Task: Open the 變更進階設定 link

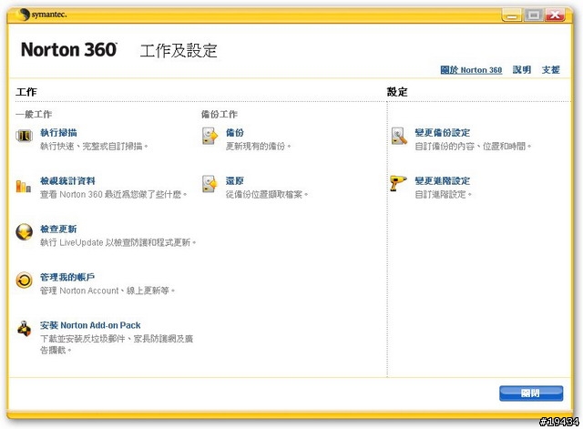Action: pos(443,181)
